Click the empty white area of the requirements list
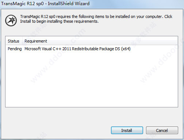This screenshot has width=184, height=140. coord(92,80)
